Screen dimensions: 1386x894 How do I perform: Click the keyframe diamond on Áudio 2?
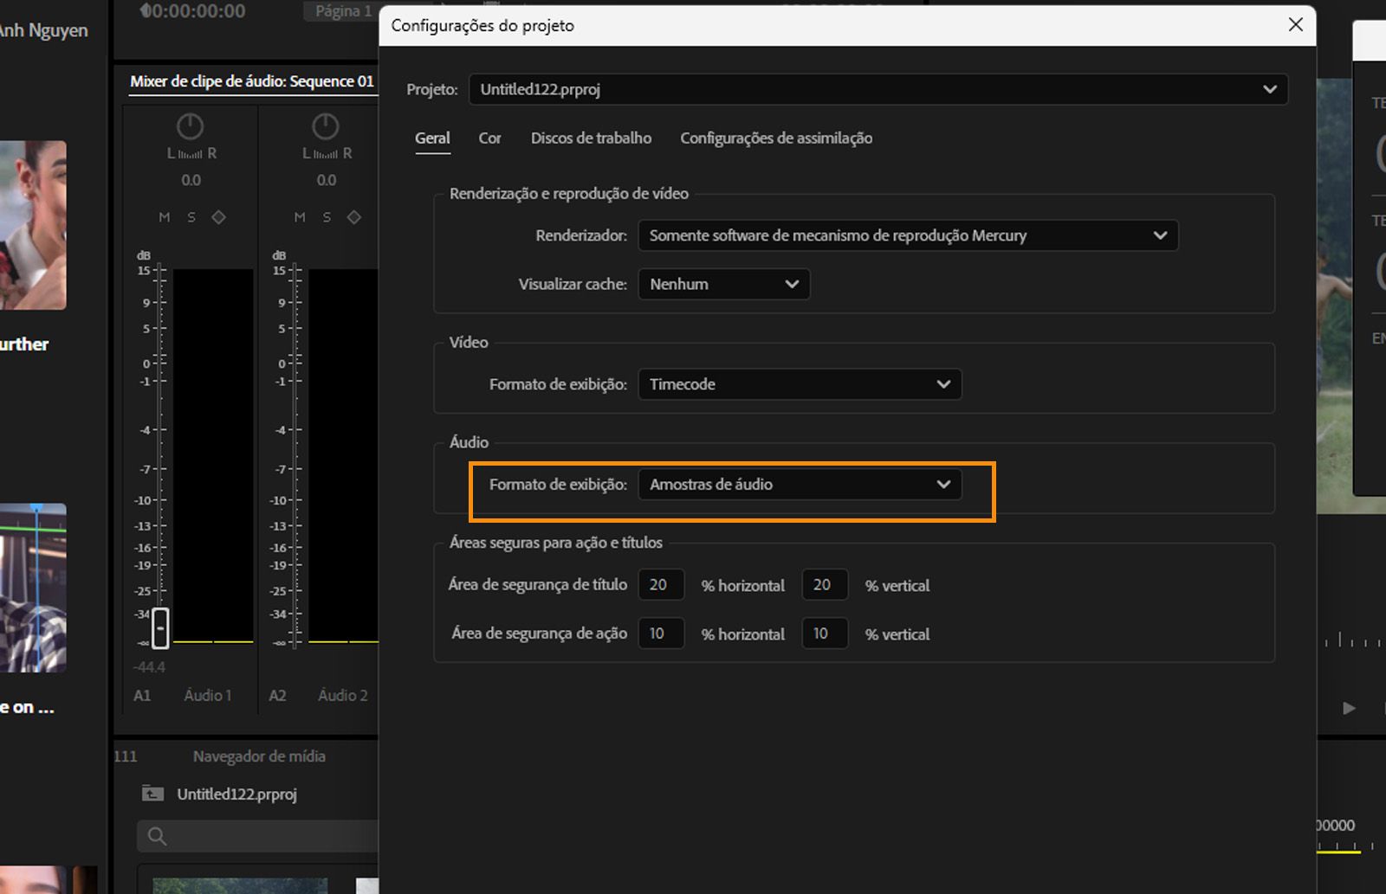(354, 217)
